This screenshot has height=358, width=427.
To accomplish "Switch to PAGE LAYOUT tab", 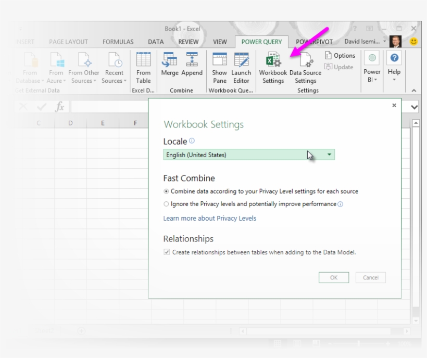I will (x=68, y=42).
